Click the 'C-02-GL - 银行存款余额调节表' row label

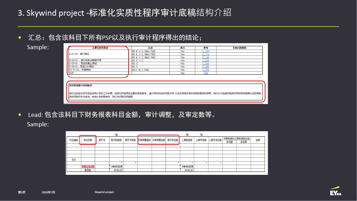click(x=85, y=60)
